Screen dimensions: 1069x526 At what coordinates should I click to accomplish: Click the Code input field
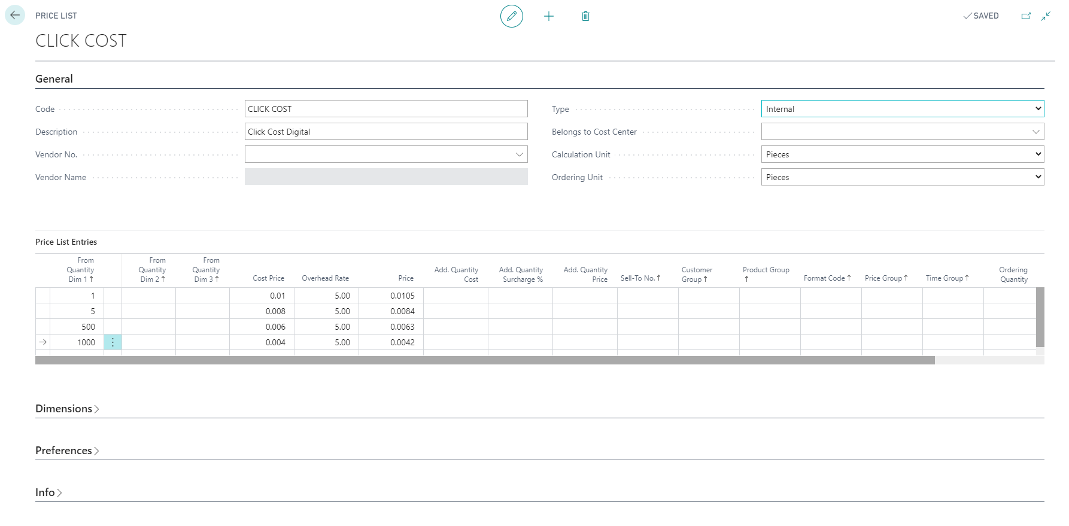click(x=386, y=109)
